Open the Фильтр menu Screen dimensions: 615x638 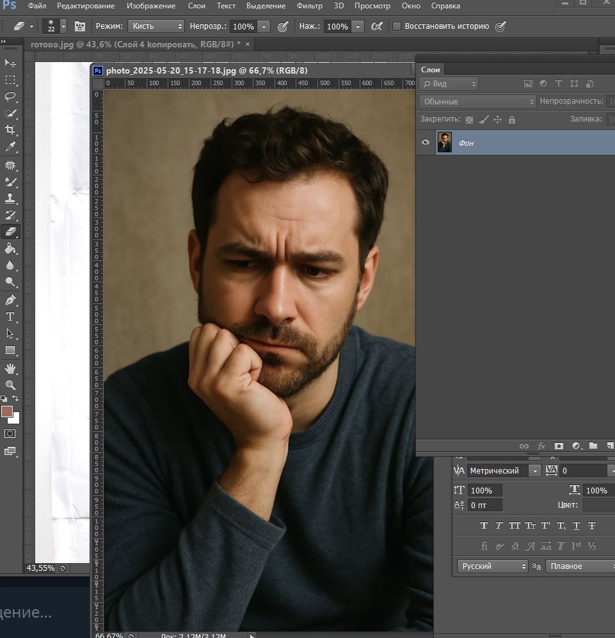coord(309,6)
